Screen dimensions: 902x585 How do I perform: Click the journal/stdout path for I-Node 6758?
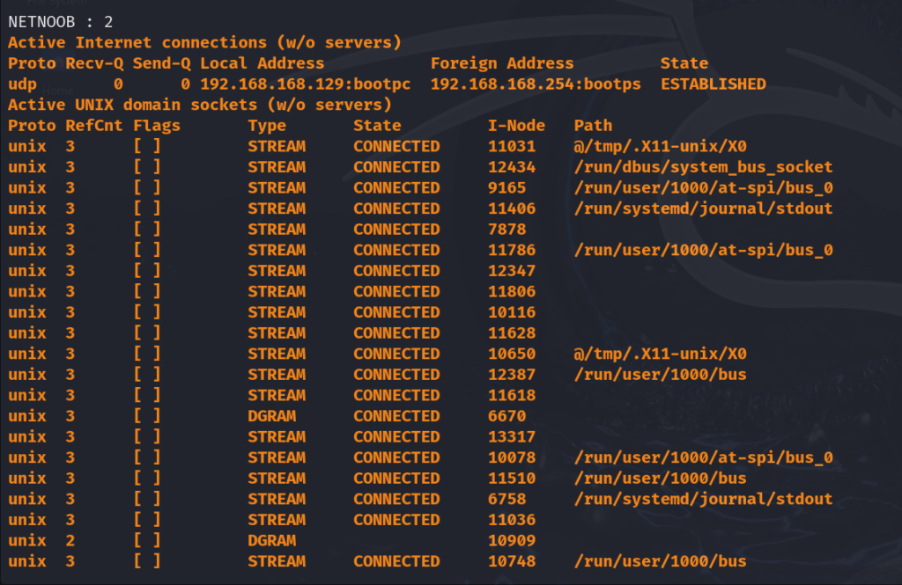click(704, 498)
